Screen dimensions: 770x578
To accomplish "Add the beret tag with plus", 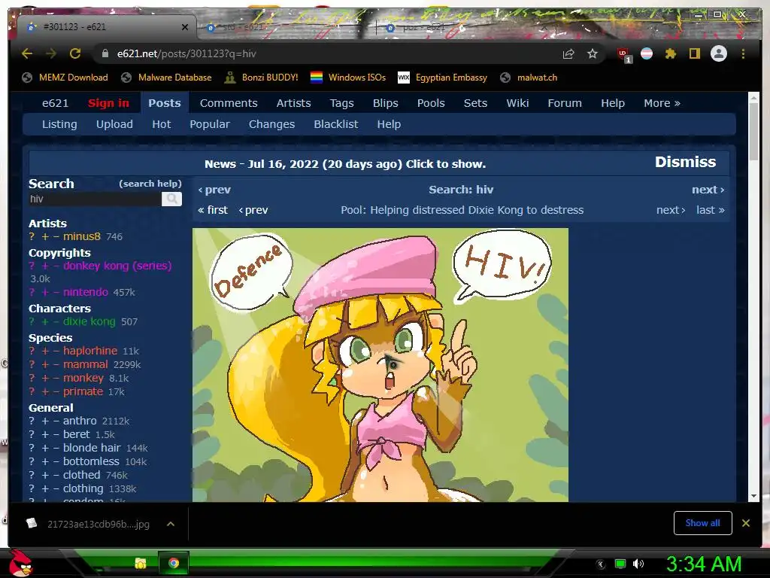I will coord(44,434).
